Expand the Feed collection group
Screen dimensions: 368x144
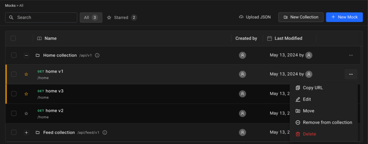26,133
